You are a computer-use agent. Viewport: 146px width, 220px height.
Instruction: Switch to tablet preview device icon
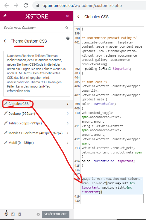pos(13,214)
